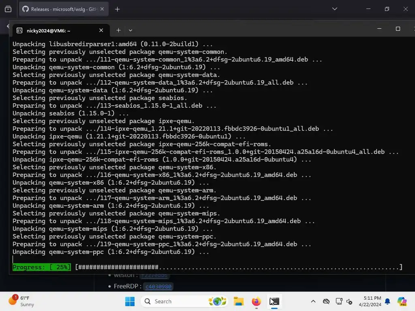
Task: Click the search highlights globe icon
Action: [217, 301]
